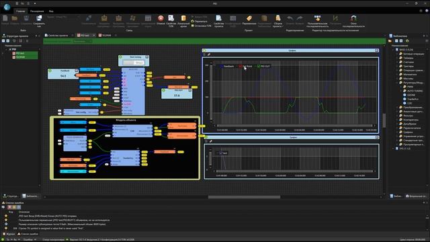
Task: Click the first error list filter icon
Action: click(x=9, y=207)
